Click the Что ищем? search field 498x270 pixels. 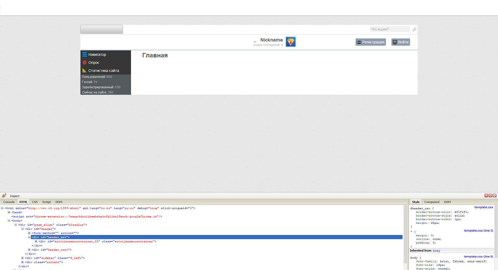click(x=390, y=29)
